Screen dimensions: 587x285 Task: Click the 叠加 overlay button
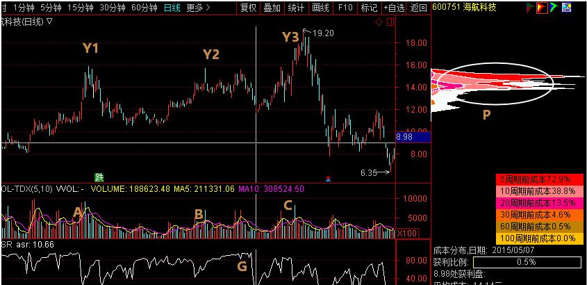pyautogui.click(x=272, y=8)
